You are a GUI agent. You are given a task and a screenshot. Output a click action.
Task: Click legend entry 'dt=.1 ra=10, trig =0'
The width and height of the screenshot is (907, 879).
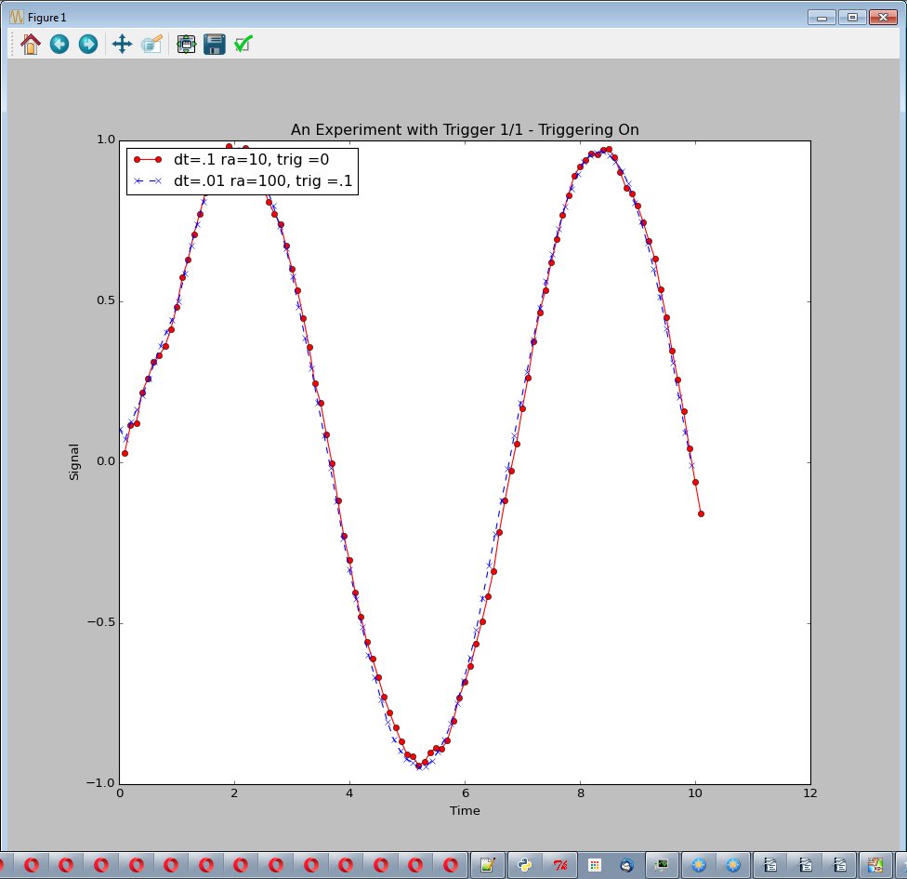tap(251, 160)
